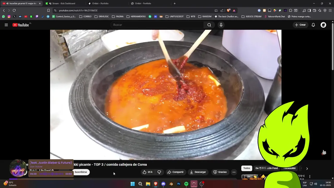Open media control music note icon
Screen dimensions: 334x188
304,10
